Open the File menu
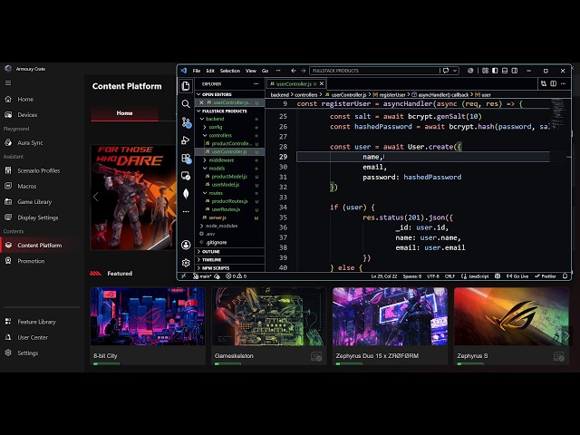The image size is (580, 435). point(196,71)
